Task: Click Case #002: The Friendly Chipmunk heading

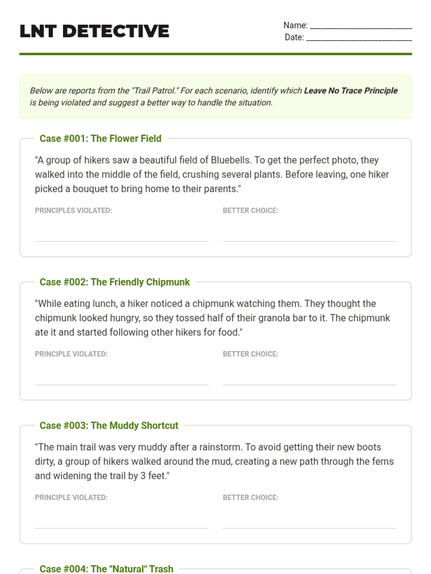Action: tap(115, 282)
